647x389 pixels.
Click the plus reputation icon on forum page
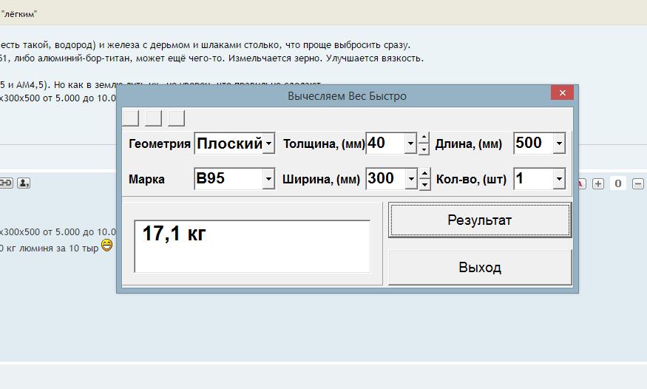(x=598, y=183)
